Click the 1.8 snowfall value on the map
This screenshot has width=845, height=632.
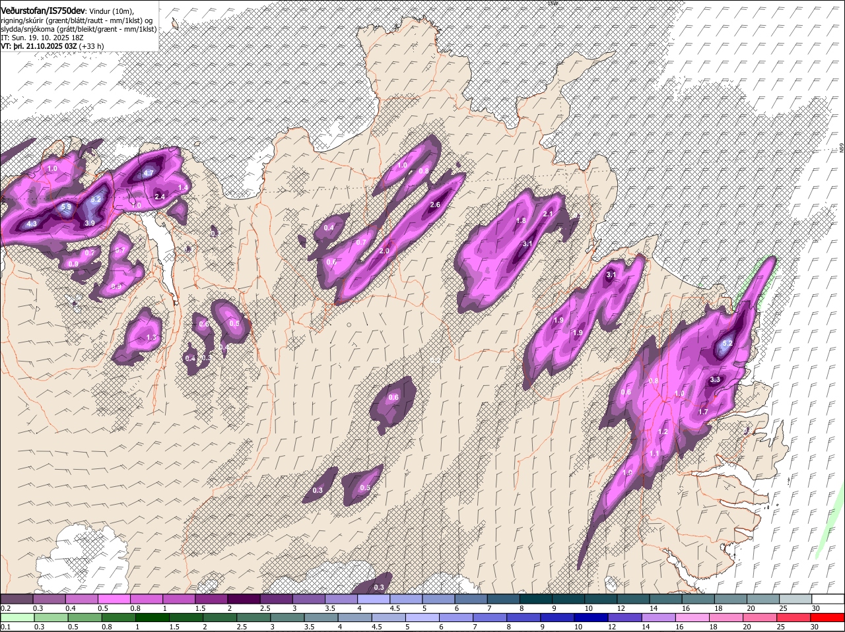pos(521,221)
